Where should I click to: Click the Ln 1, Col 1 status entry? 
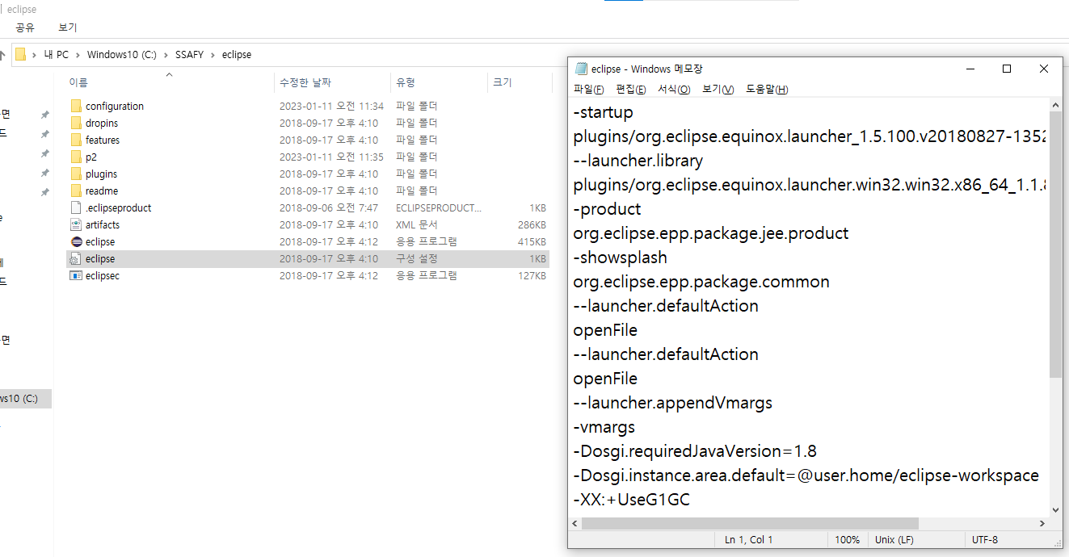pyautogui.click(x=749, y=539)
